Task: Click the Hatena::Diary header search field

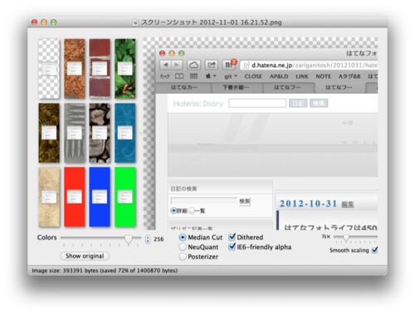Action: (257, 103)
